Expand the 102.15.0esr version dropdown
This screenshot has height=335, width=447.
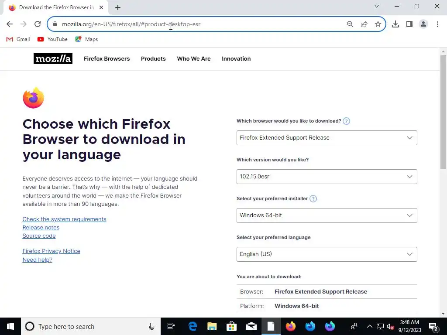pyautogui.click(x=327, y=177)
